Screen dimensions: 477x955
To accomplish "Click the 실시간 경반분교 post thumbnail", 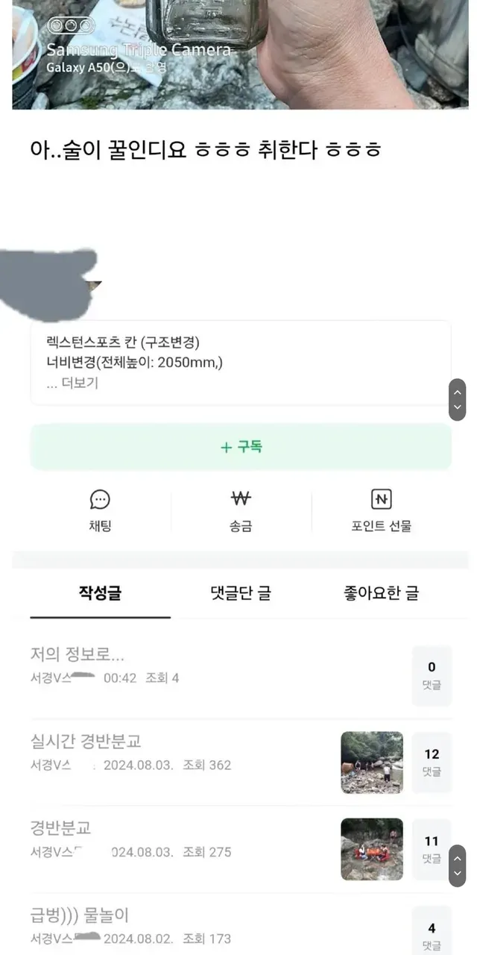I will [x=372, y=762].
